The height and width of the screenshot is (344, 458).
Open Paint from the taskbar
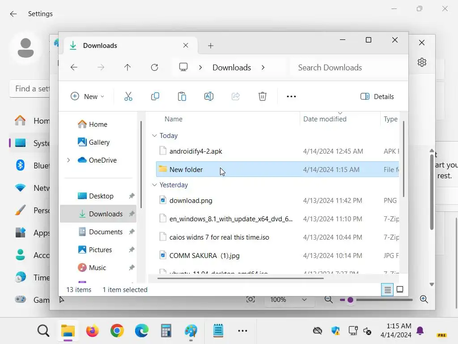191,331
